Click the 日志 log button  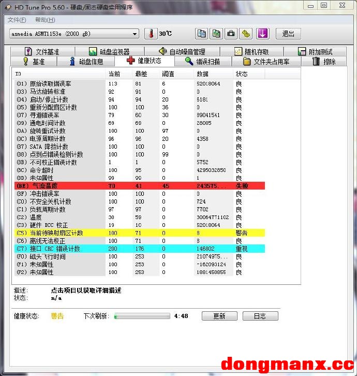(x=260, y=316)
